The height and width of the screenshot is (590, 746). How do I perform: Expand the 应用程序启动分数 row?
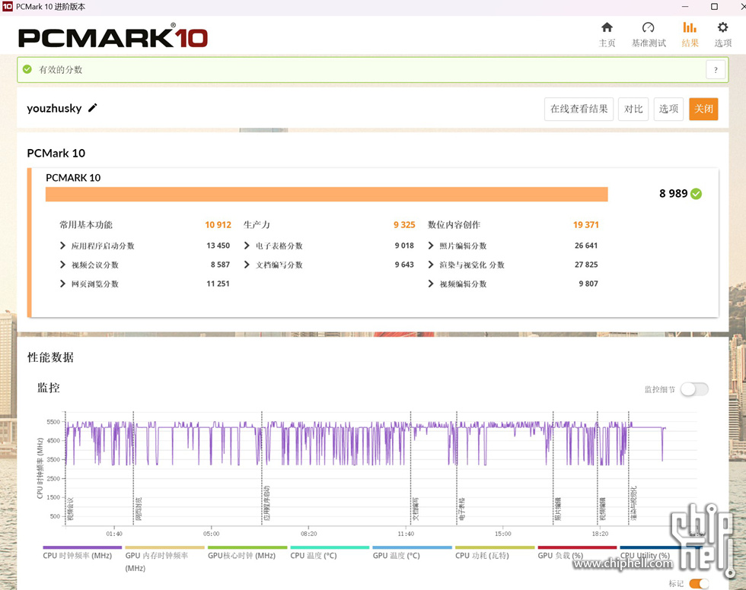coord(62,246)
